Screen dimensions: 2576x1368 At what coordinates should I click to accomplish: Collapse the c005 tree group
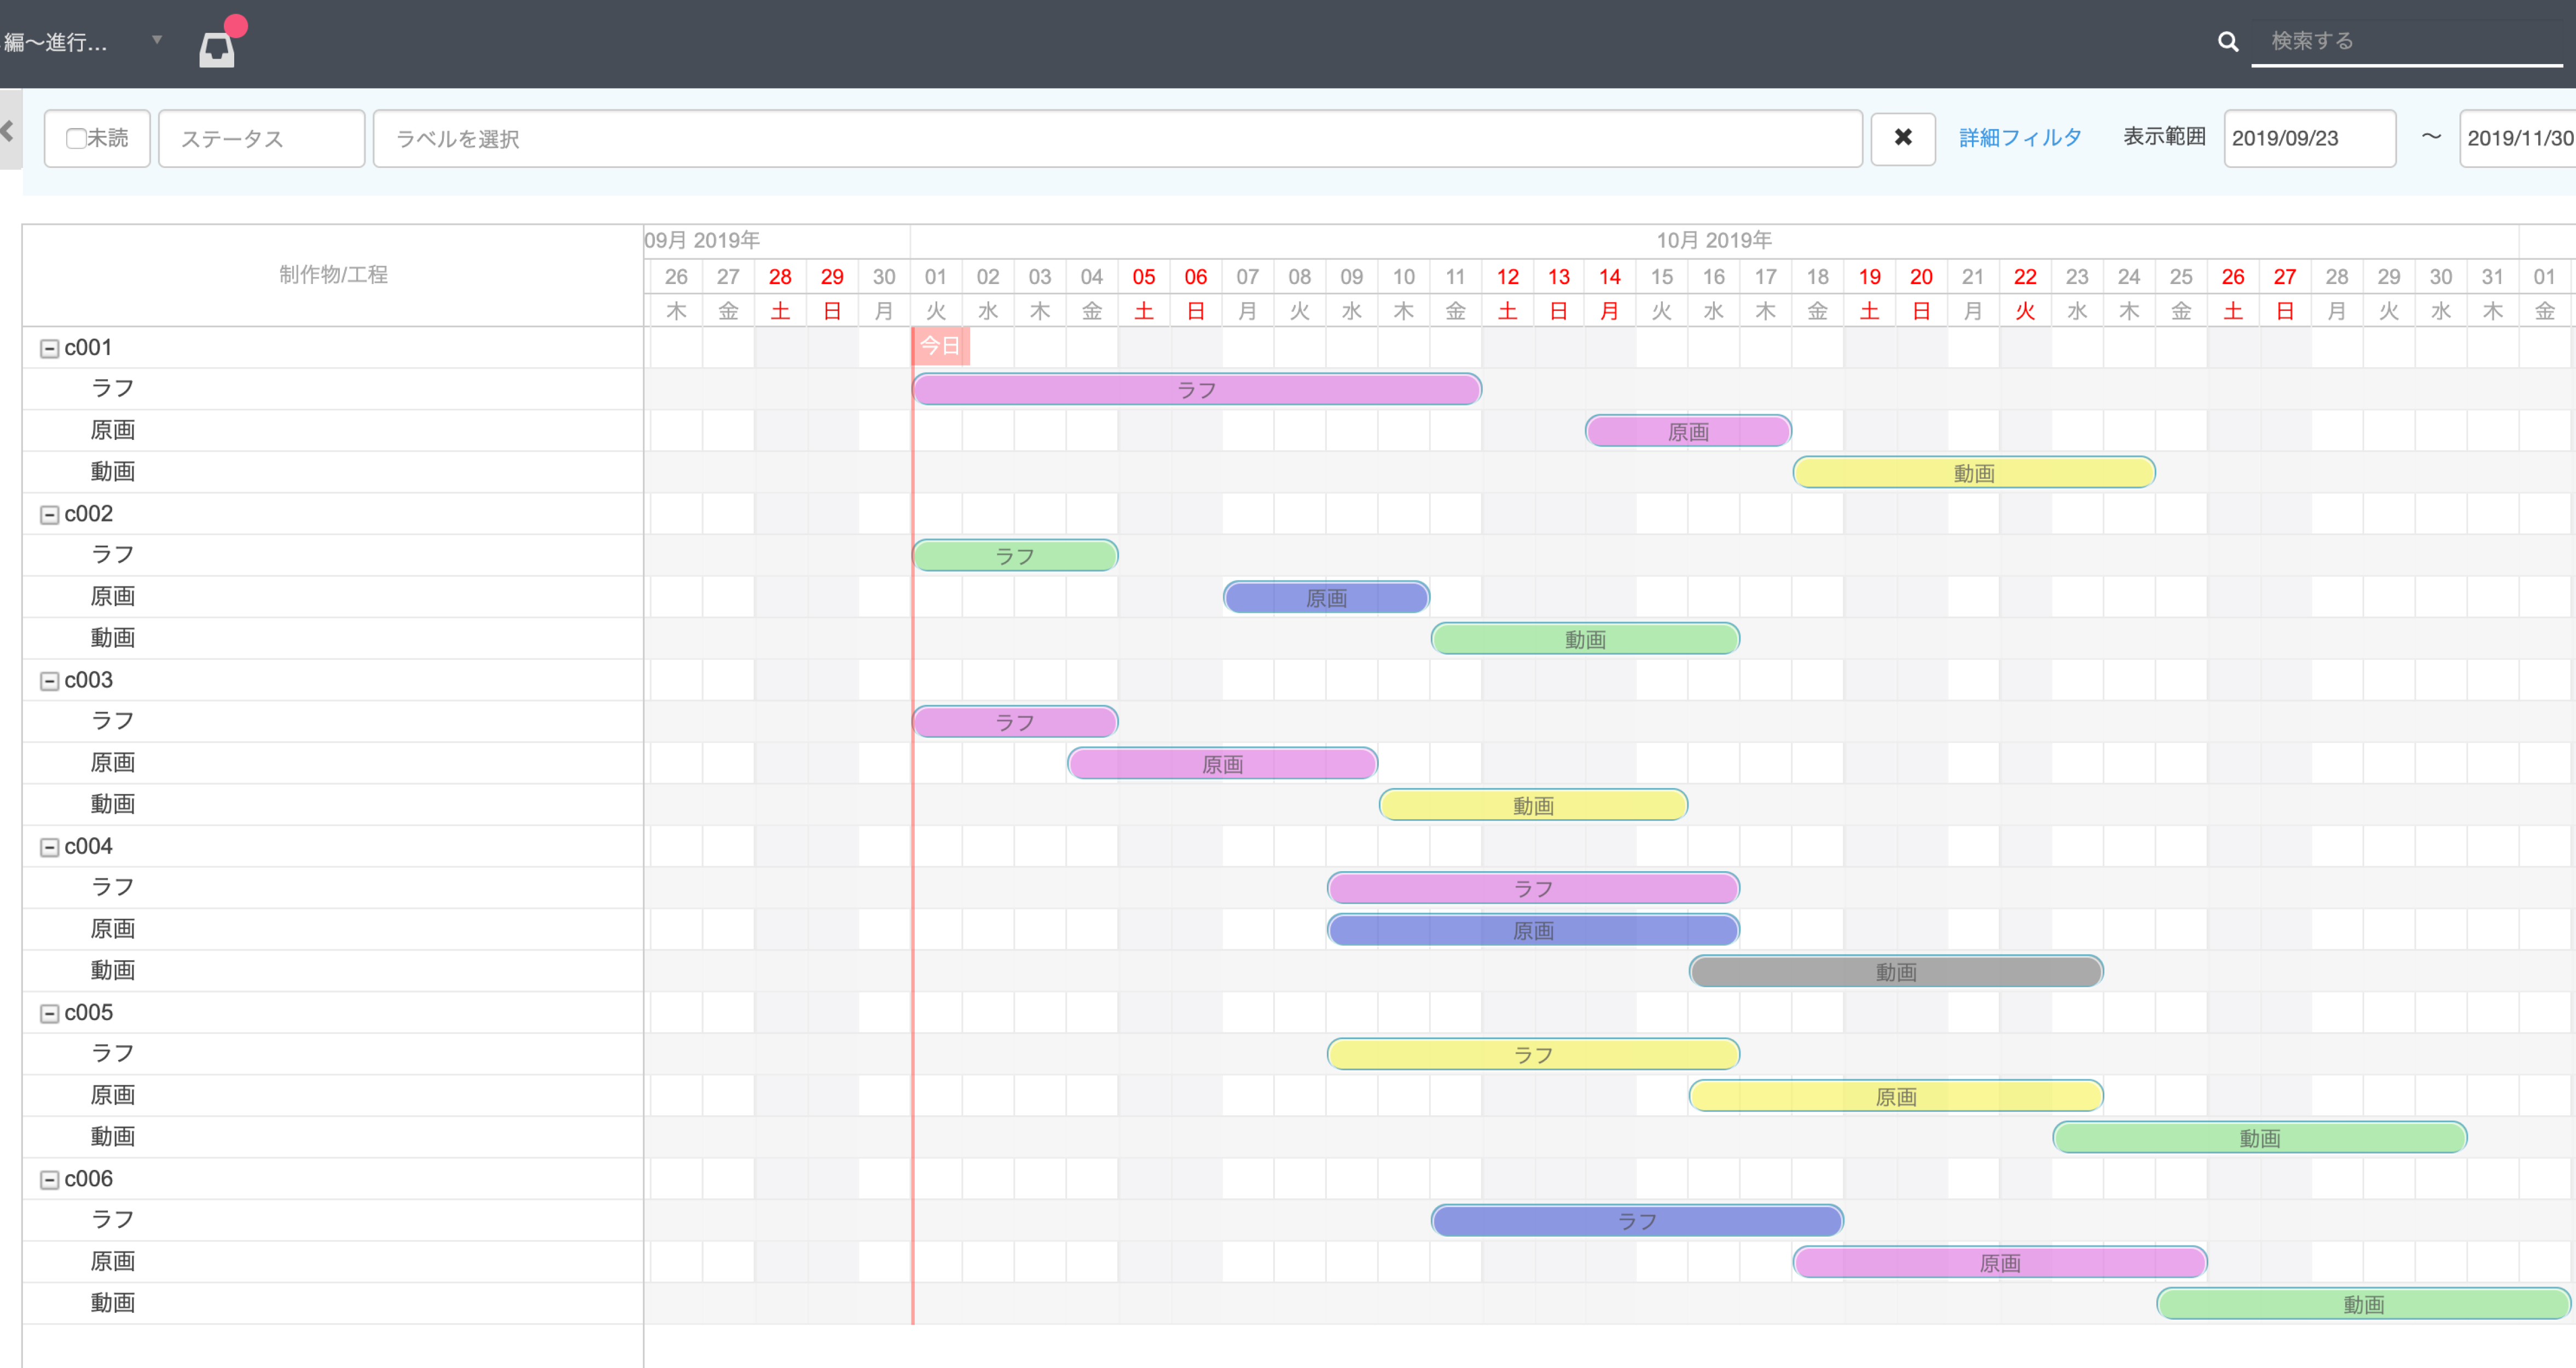click(x=49, y=1013)
